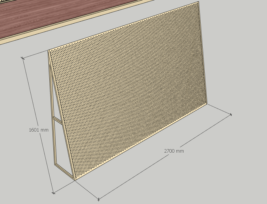267x204 pixels.
Task: Select the slanted left edge of the panel
Action: [61, 115]
